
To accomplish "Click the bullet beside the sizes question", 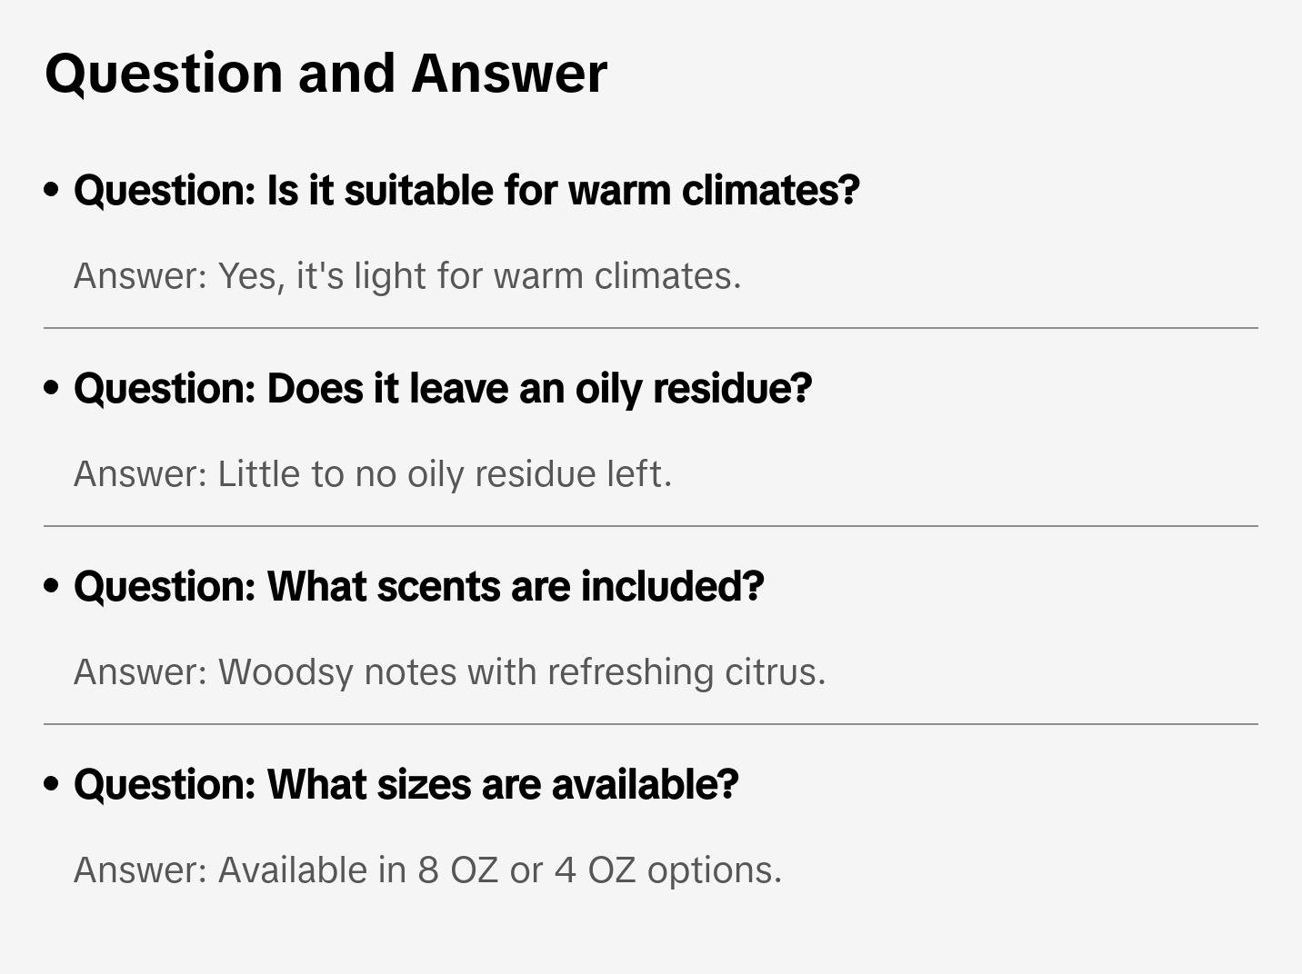I will pyautogui.click(x=52, y=784).
